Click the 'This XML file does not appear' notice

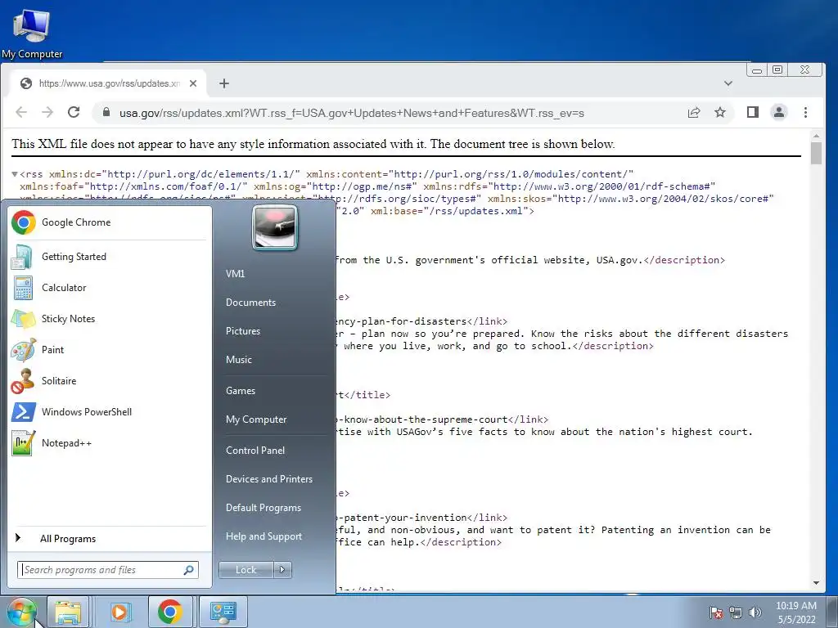click(x=313, y=144)
